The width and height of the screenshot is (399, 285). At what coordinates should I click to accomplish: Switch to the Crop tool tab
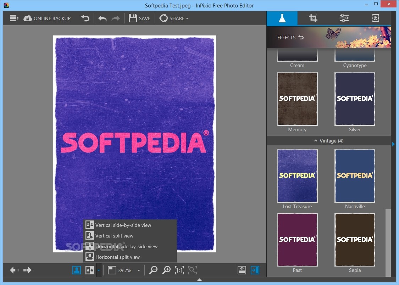[313, 18]
